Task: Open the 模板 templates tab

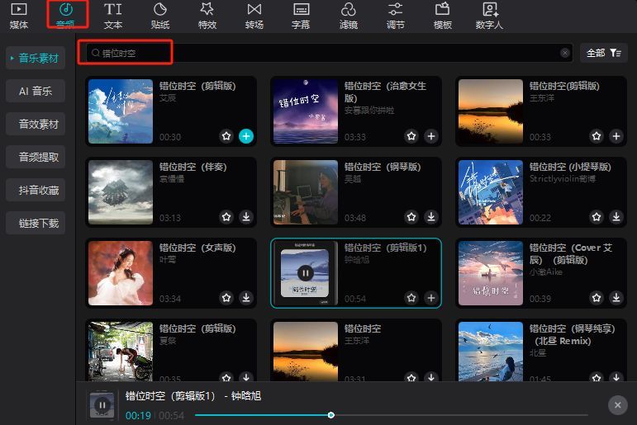Action: [x=442, y=17]
